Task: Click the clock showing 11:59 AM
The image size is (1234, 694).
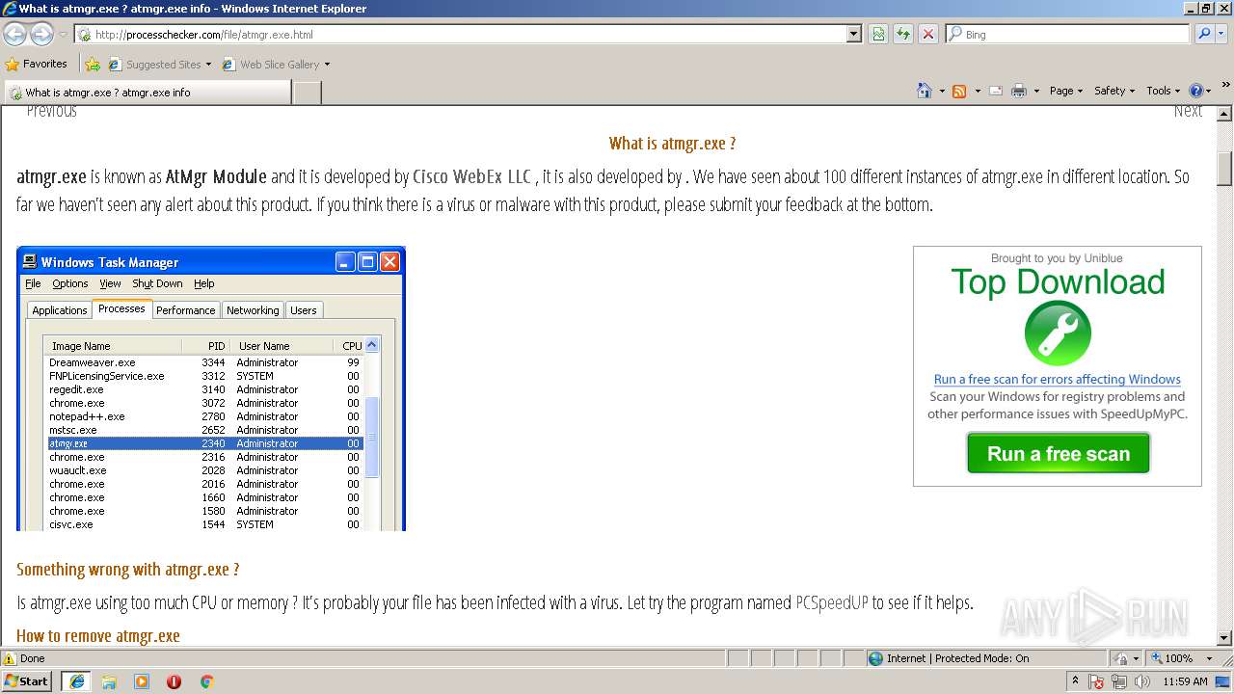Action: tap(1185, 681)
